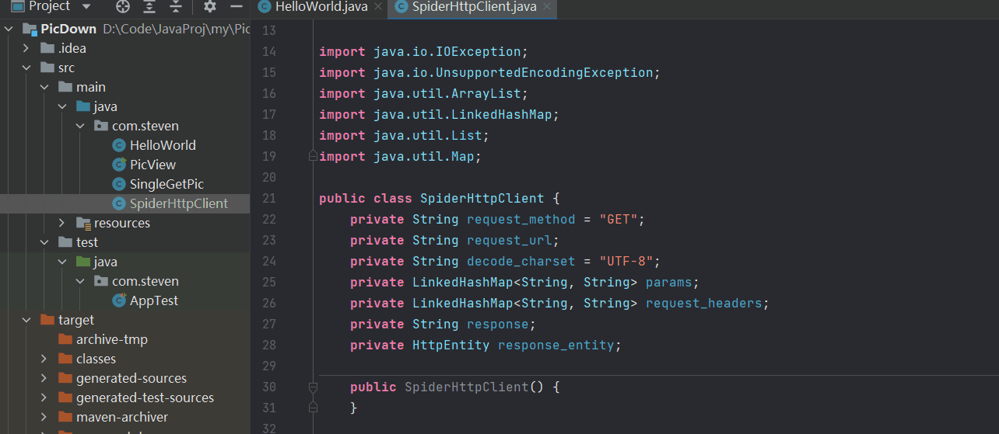Close the SpiderHttpClient.java tab
This screenshot has width=999, height=434.
pos(547,7)
